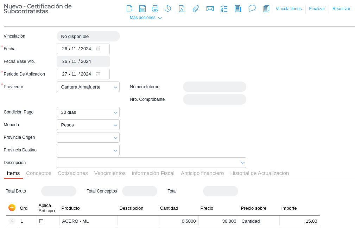Save the certification with the diskette icon

(142, 9)
